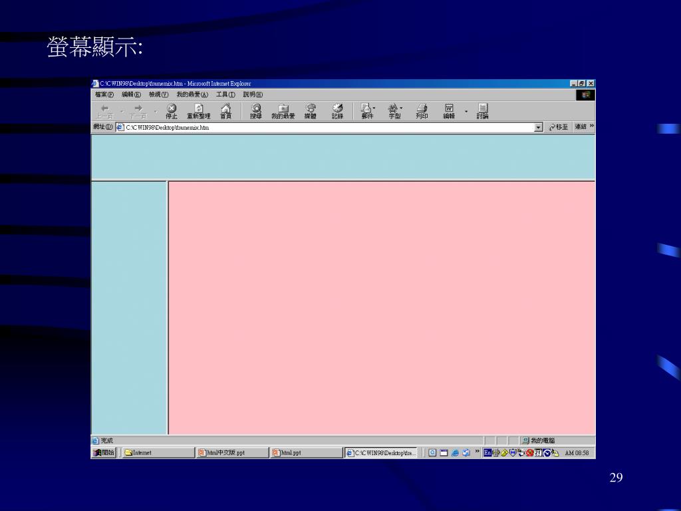Open the address bar dropdown list

(x=538, y=127)
